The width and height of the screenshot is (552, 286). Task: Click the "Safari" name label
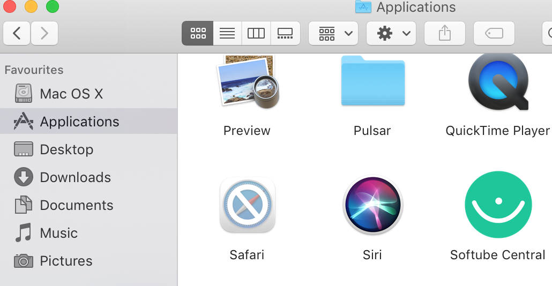[x=247, y=255]
